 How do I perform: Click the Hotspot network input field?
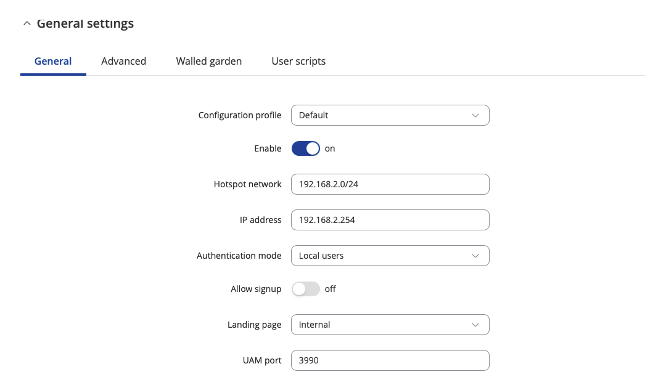point(390,184)
